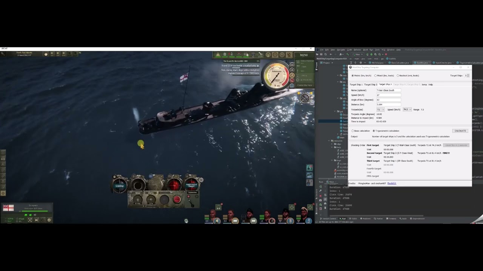Click the red Stop icon in IDE toolbar

point(386,55)
